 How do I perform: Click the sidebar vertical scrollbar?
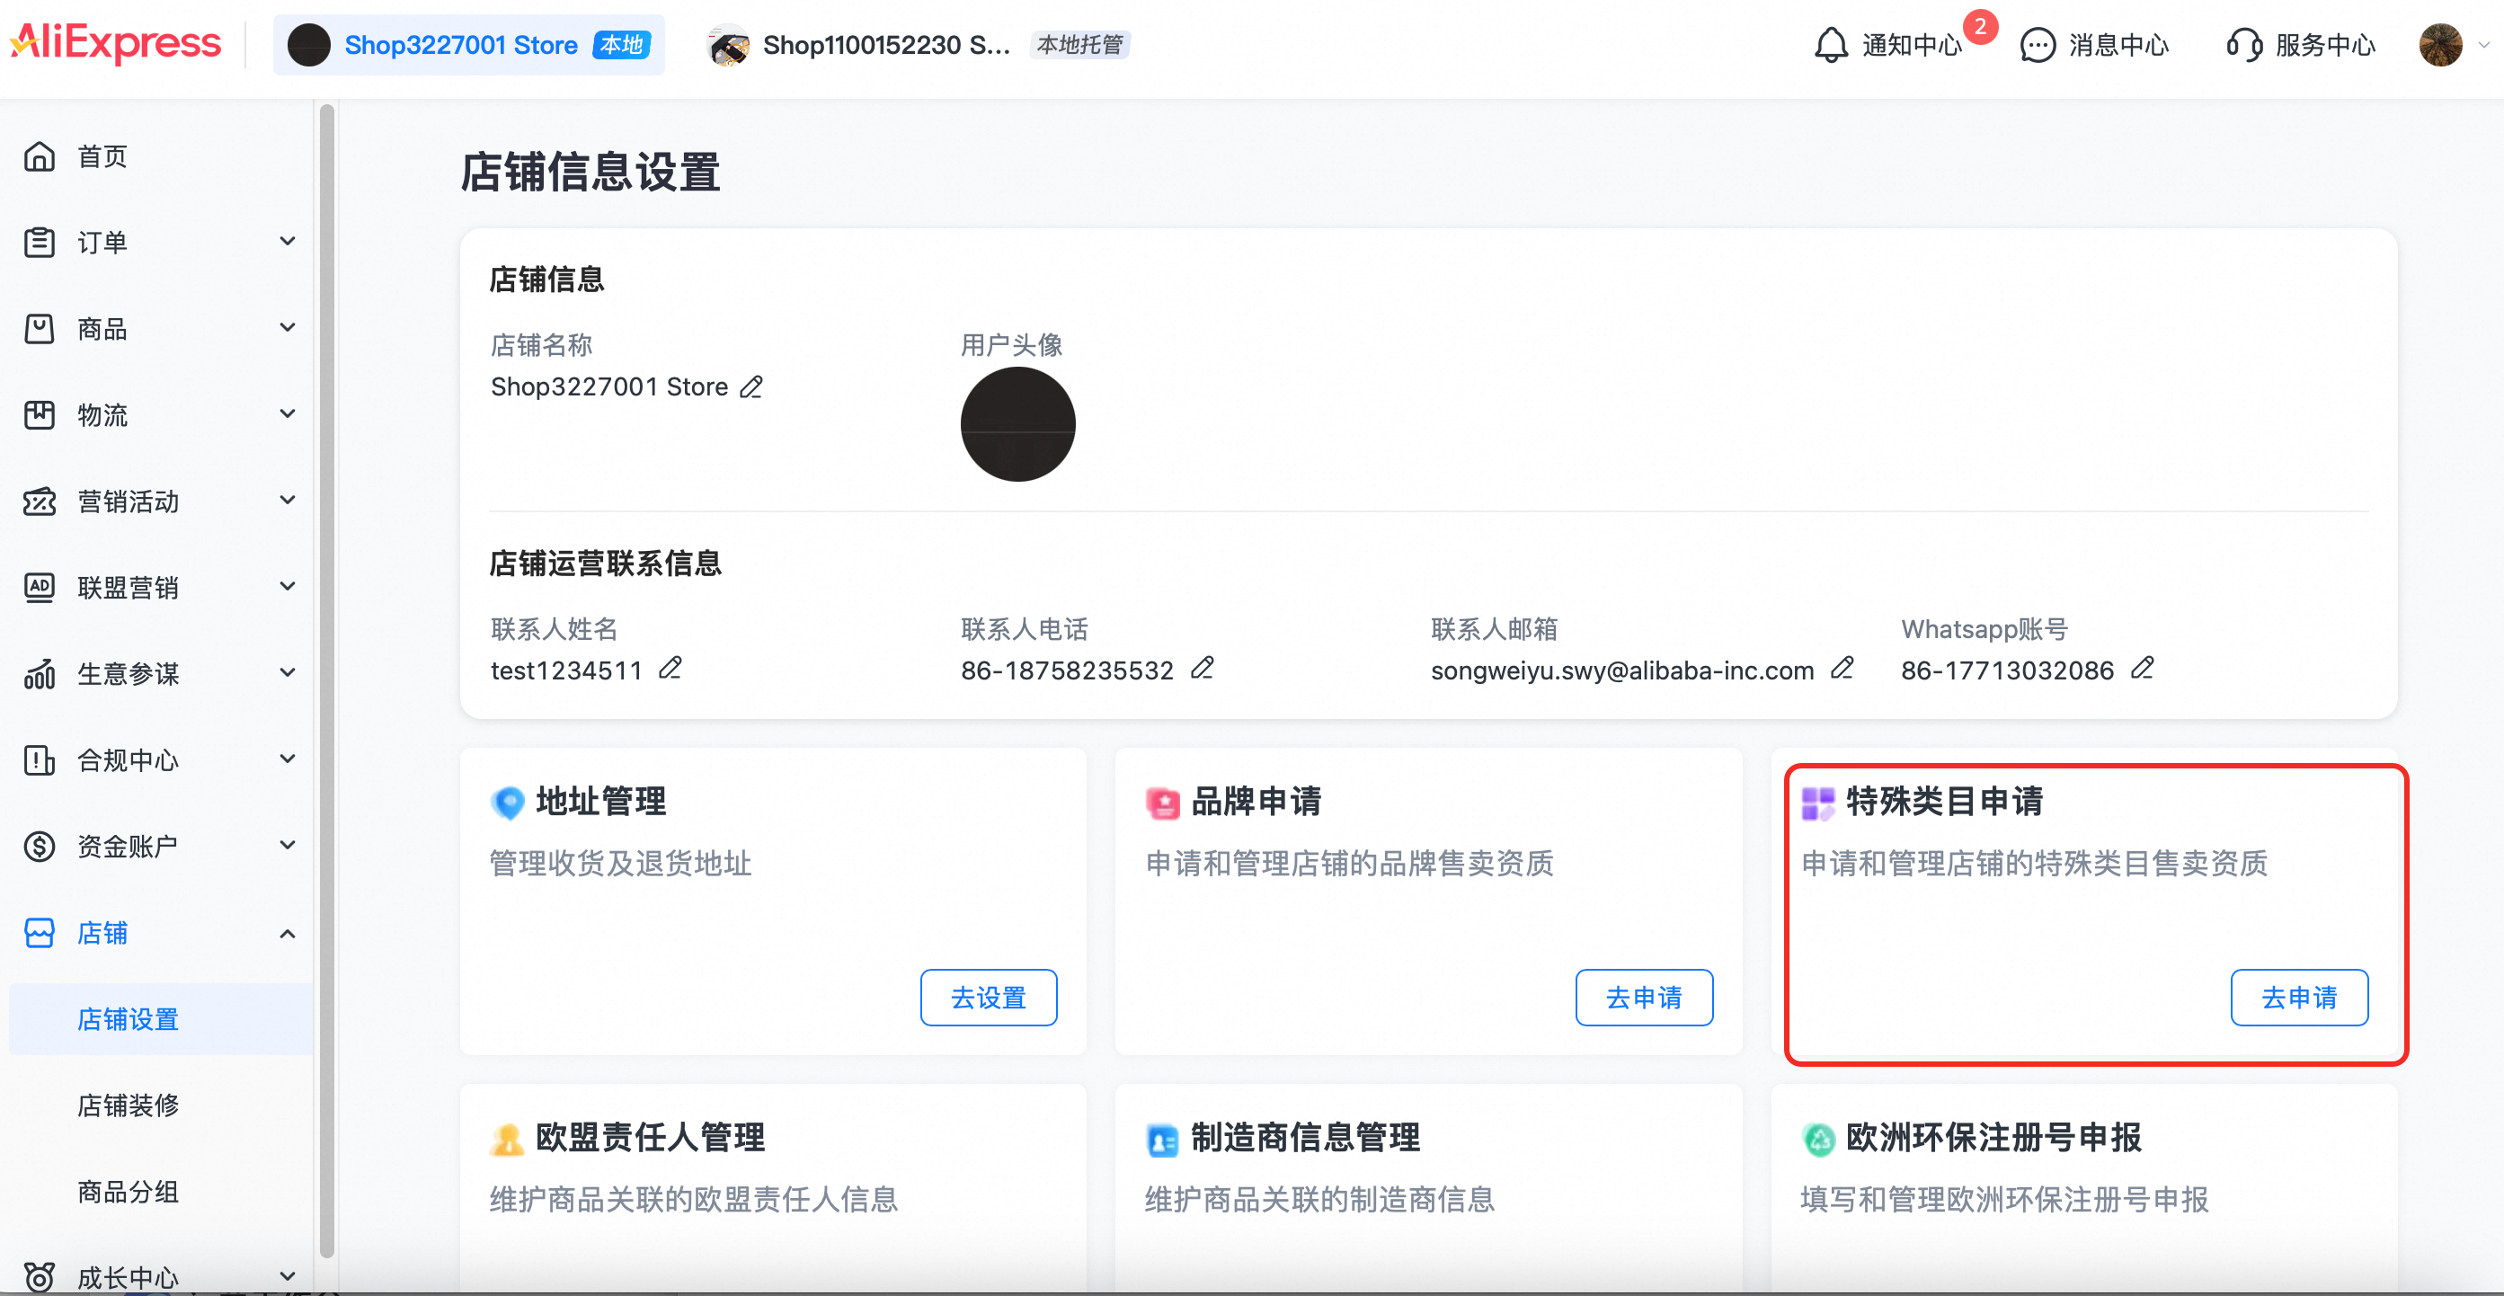point(326,680)
